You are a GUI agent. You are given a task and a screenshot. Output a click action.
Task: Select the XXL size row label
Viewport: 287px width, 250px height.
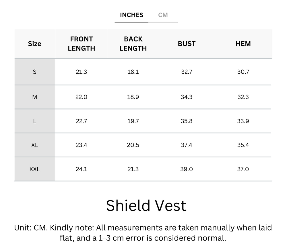pos(34,169)
